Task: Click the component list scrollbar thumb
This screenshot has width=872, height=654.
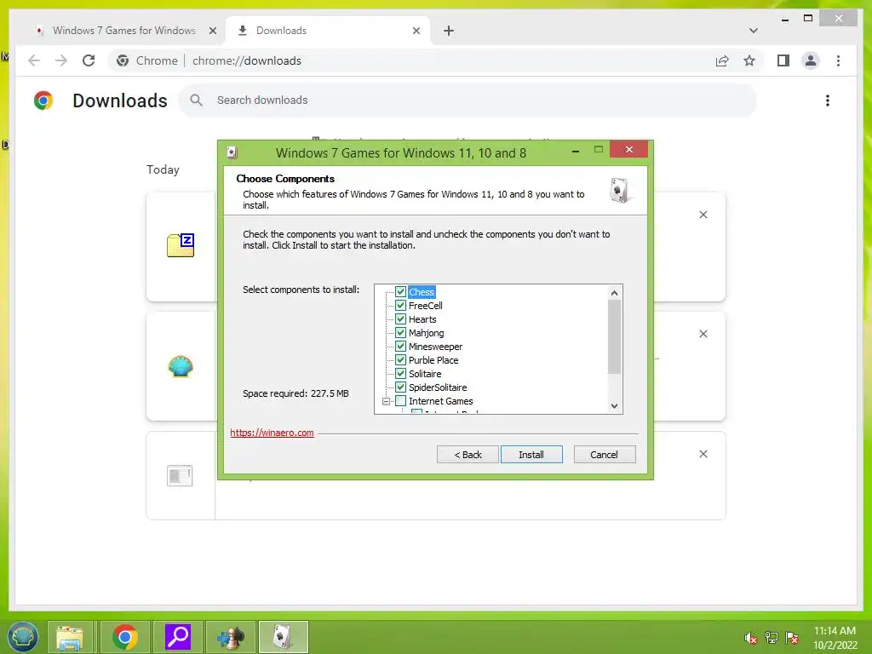Action: pyautogui.click(x=614, y=337)
